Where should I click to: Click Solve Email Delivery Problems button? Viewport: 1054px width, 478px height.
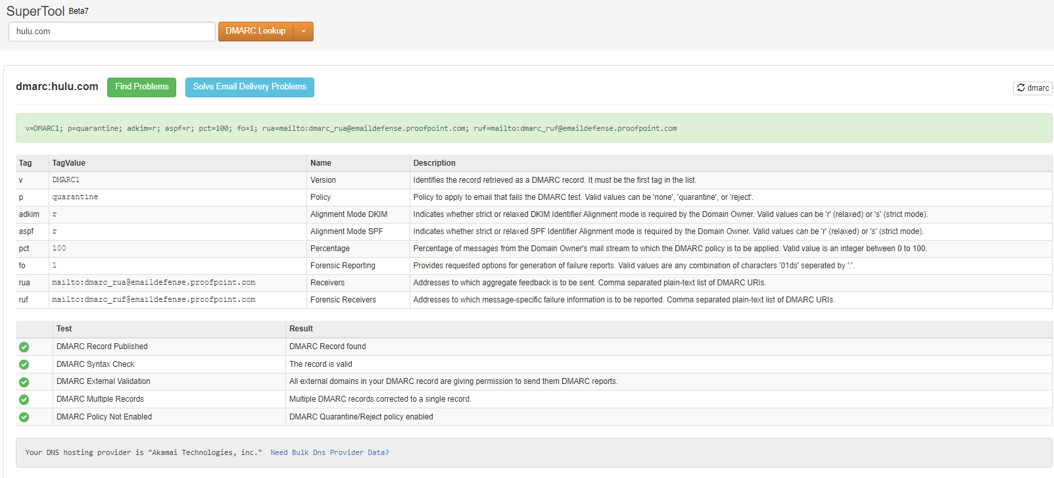coord(249,87)
